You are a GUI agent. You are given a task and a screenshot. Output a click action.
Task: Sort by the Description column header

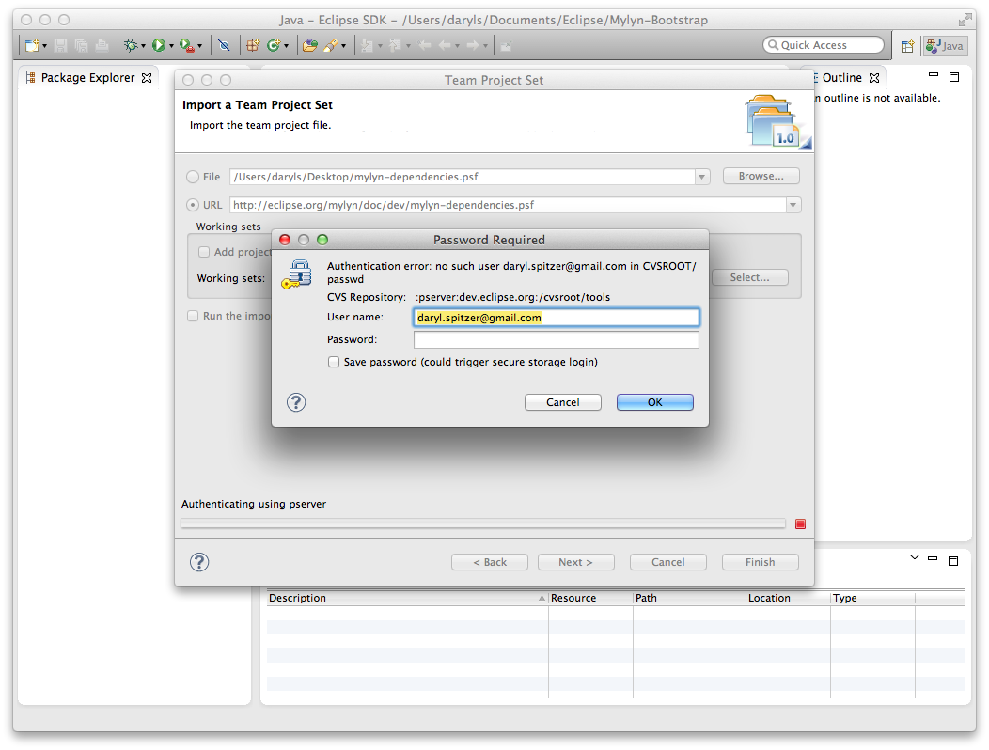407,598
